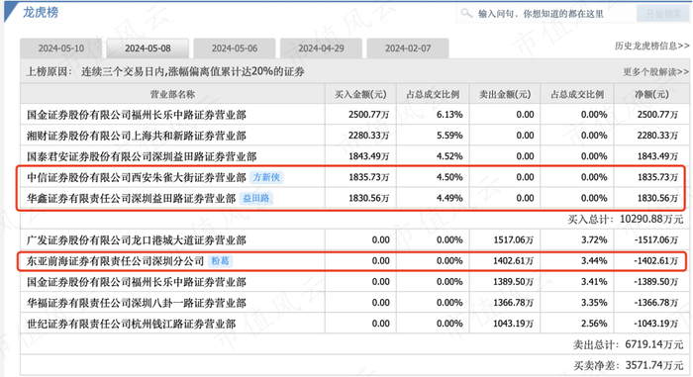Click the 6.13% buy ratio cell
The width and height of the screenshot is (693, 377).
pos(449,115)
